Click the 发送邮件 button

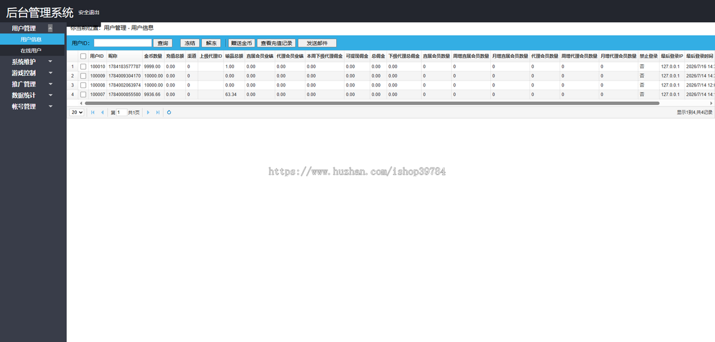click(x=317, y=43)
